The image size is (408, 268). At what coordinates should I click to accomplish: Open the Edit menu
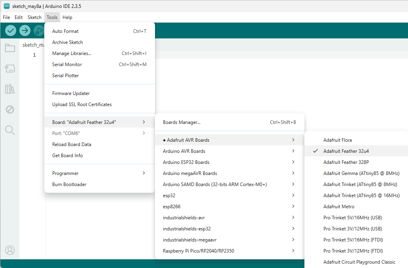coord(19,17)
